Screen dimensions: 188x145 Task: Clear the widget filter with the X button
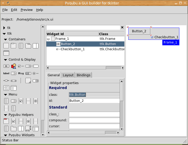point(122,27)
